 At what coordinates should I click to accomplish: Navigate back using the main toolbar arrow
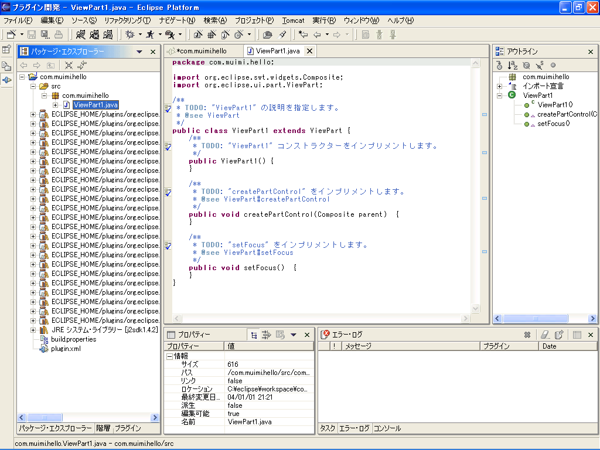coord(317,35)
